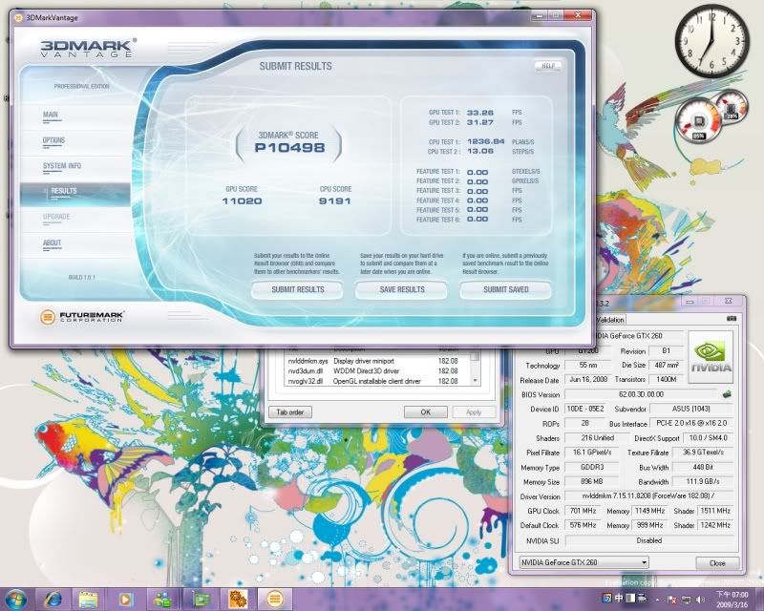Open the Options section in 3DMark
The width and height of the screenshot is (764, 611).
[53, 140]
